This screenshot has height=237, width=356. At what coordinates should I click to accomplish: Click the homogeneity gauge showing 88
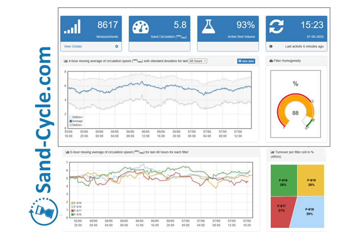coord(296,111)
